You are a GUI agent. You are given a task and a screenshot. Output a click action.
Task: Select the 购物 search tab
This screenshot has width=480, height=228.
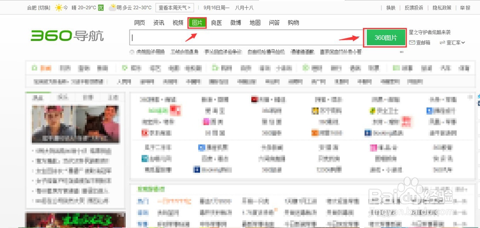(293, 22)
